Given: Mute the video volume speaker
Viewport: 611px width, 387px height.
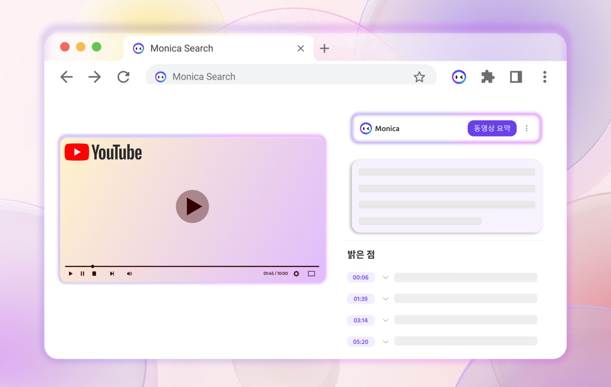Looking at the screenshot, I should point(129,274).
